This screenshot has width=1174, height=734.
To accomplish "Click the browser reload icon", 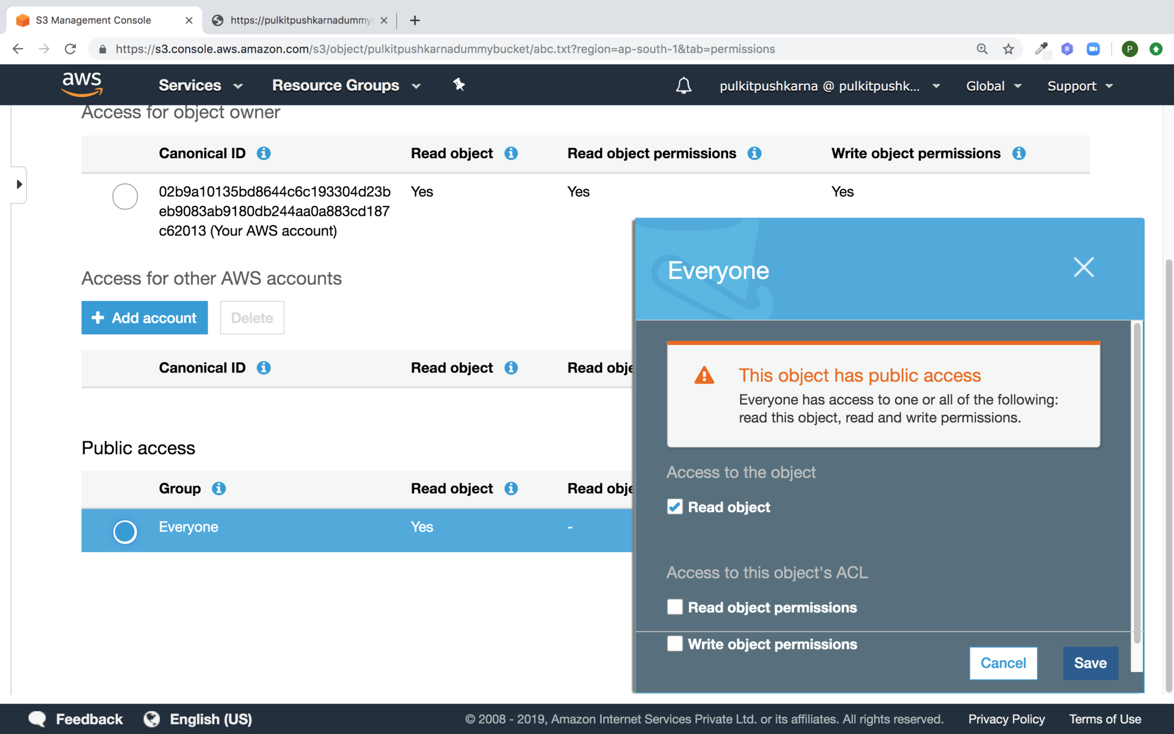I will pyautogui.click(x=70, y=49).
